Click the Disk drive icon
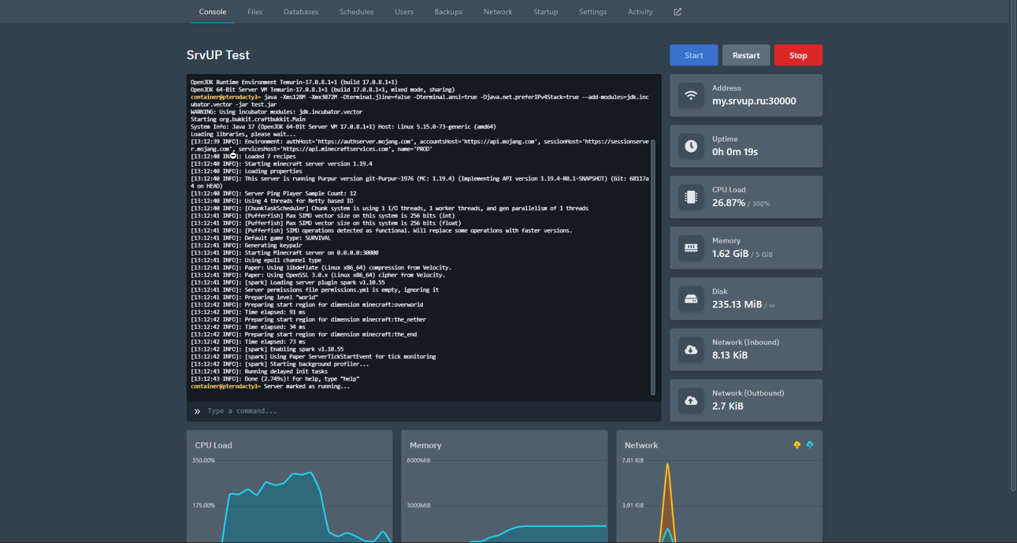Image resolution: width=1017 pixels, height=543 pixels. 691,298
